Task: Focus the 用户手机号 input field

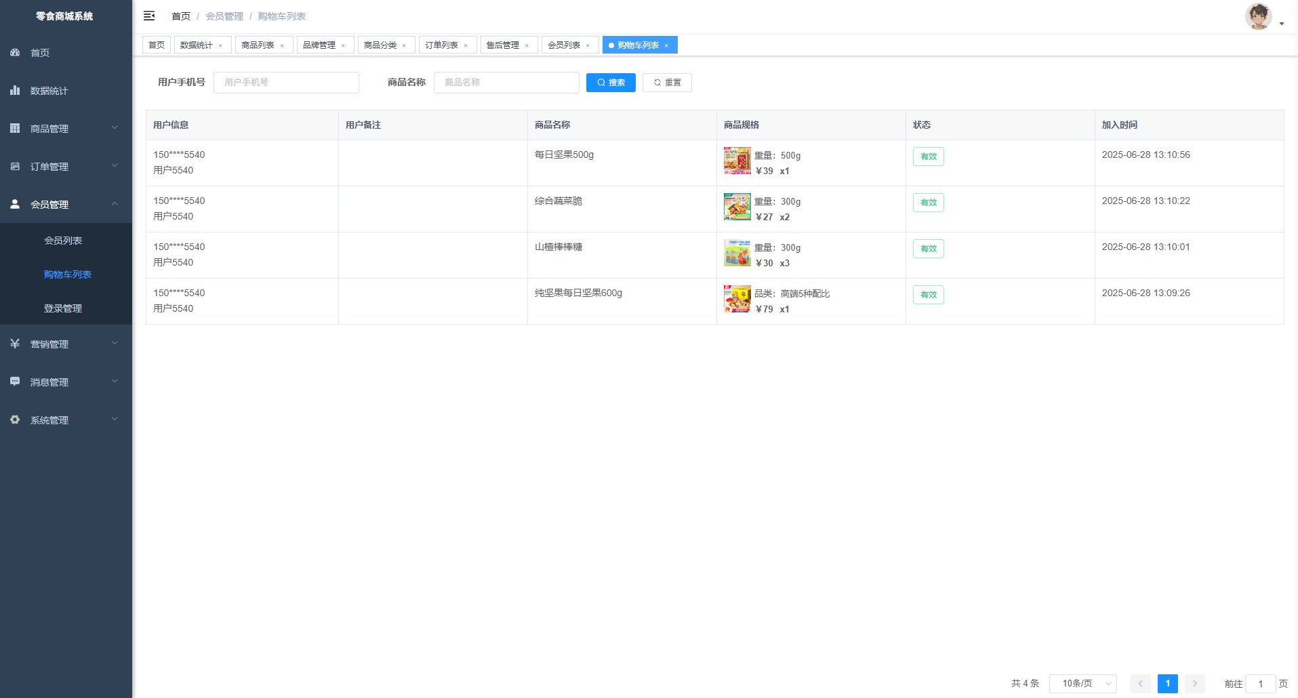Action: (286, 83)
